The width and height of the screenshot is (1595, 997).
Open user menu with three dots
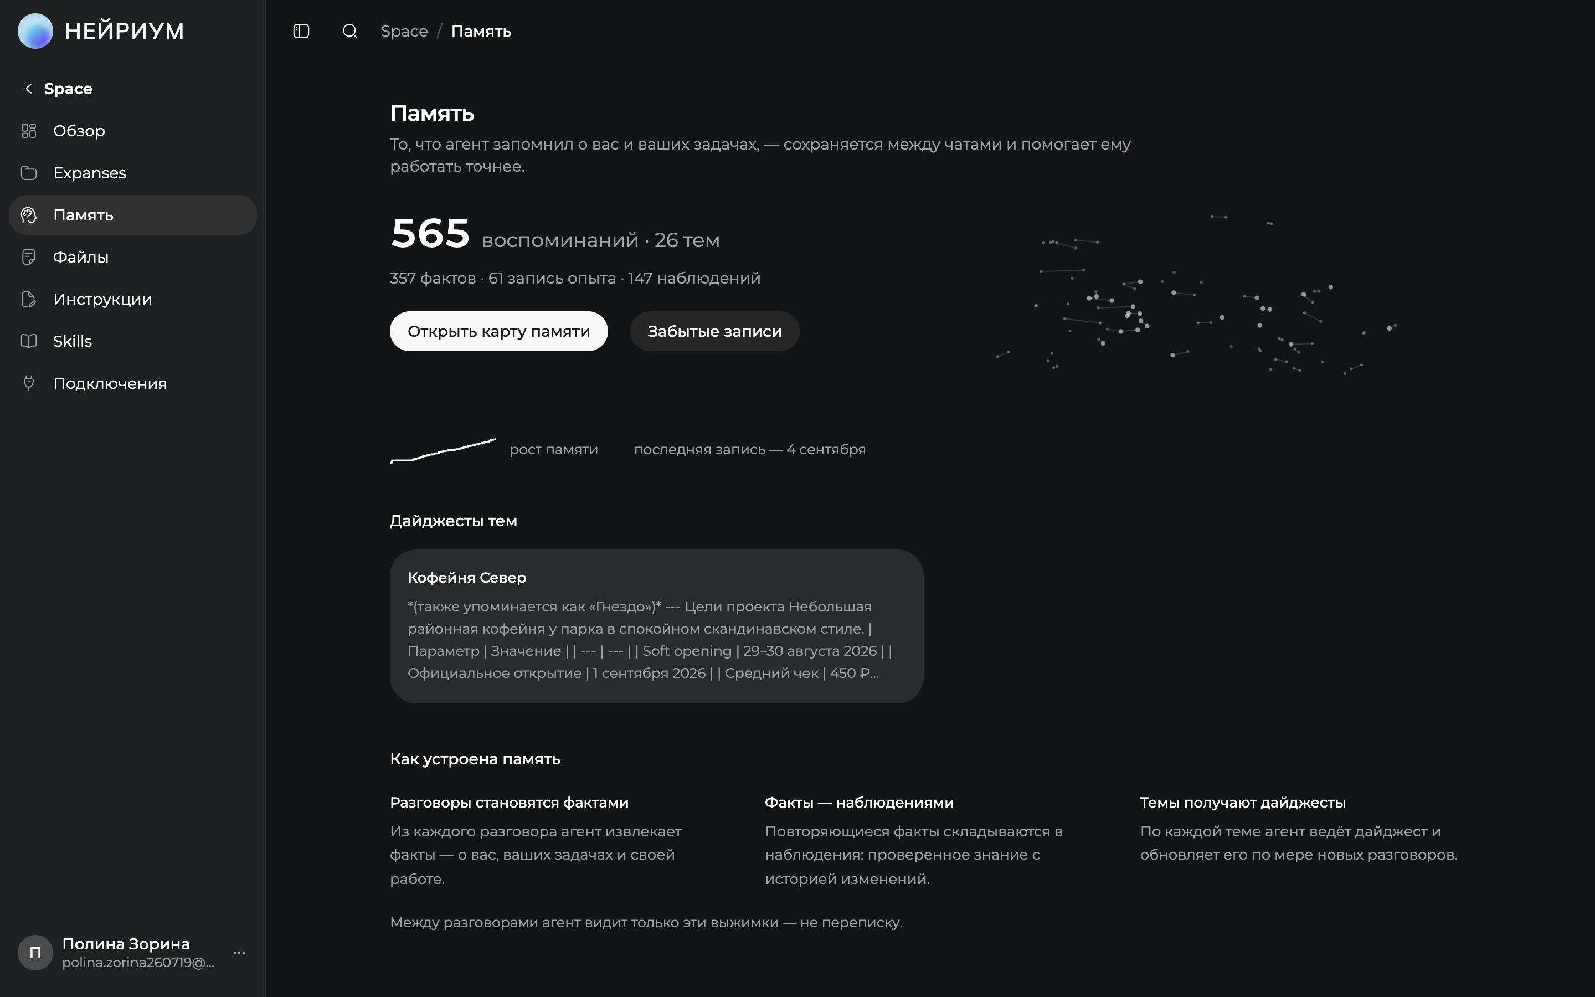[239, 953]
